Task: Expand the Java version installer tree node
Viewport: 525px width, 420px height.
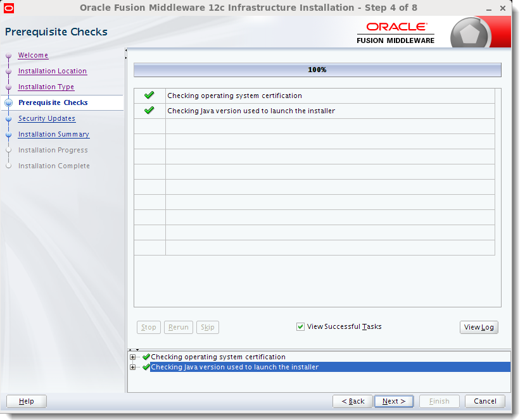Action: point(132,367)
